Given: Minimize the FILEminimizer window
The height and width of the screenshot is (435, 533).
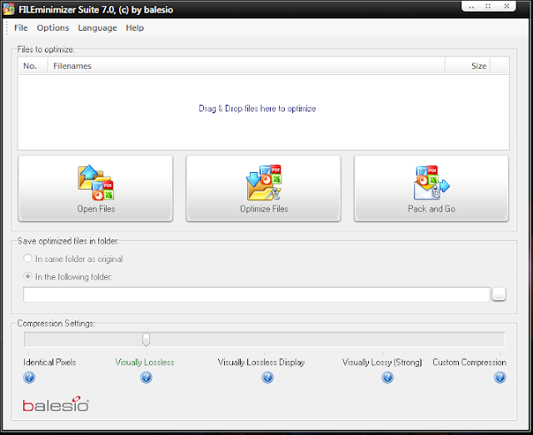Looking at the screenshot, I should pos(471,6).
